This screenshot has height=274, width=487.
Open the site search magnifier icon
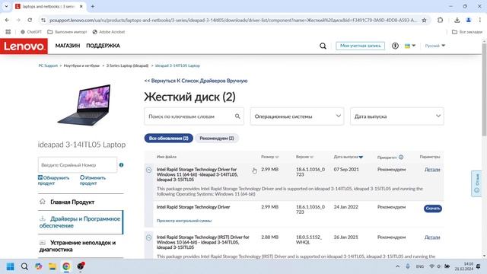(323, 46)
